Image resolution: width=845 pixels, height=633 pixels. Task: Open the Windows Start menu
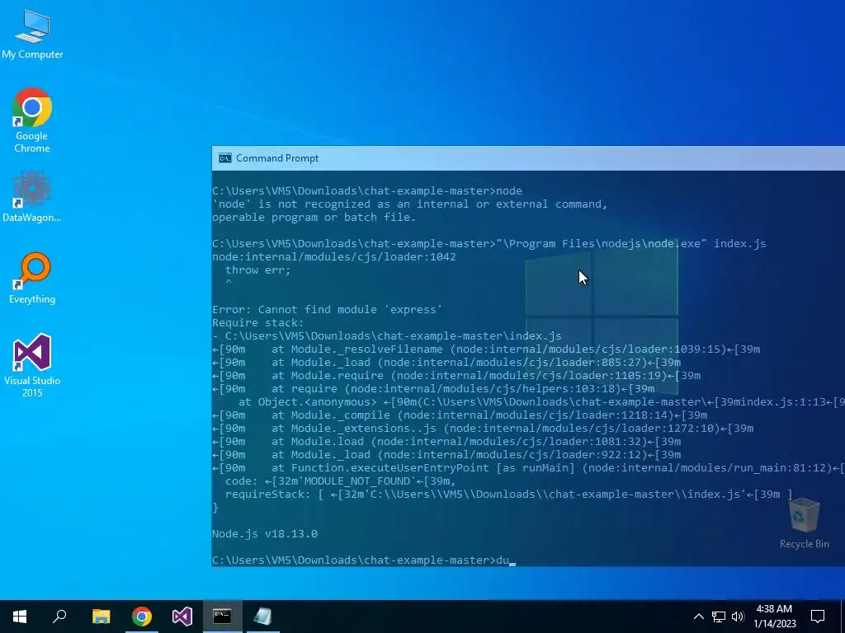pyautogui.click(x=20, y=617)
